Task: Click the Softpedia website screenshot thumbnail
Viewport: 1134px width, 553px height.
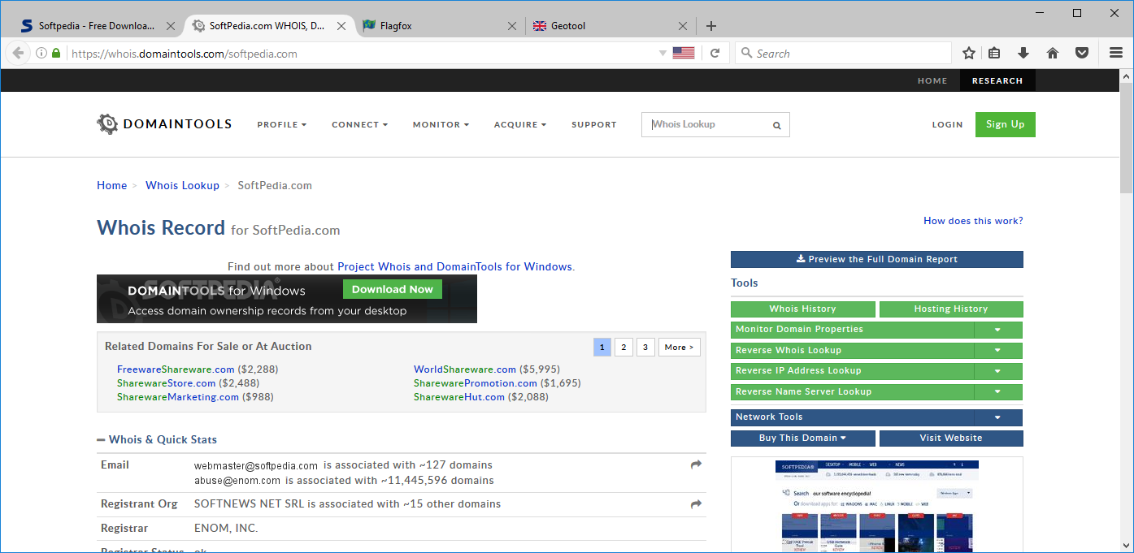Action: [877, 506]
